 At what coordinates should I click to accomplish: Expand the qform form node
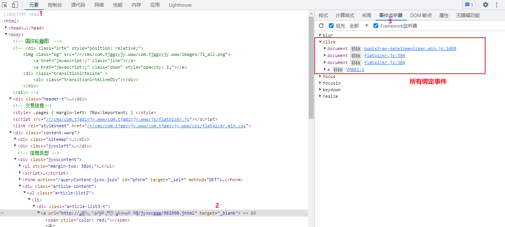(x=20, y=180)
